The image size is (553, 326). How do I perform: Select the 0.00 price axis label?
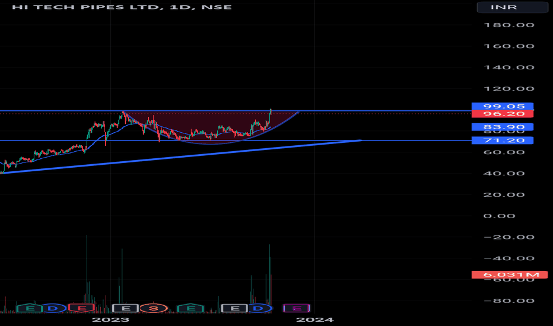point(499,216)
